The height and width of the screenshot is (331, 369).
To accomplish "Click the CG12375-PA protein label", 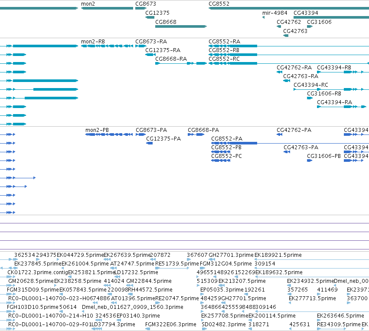I will [163, 139].
